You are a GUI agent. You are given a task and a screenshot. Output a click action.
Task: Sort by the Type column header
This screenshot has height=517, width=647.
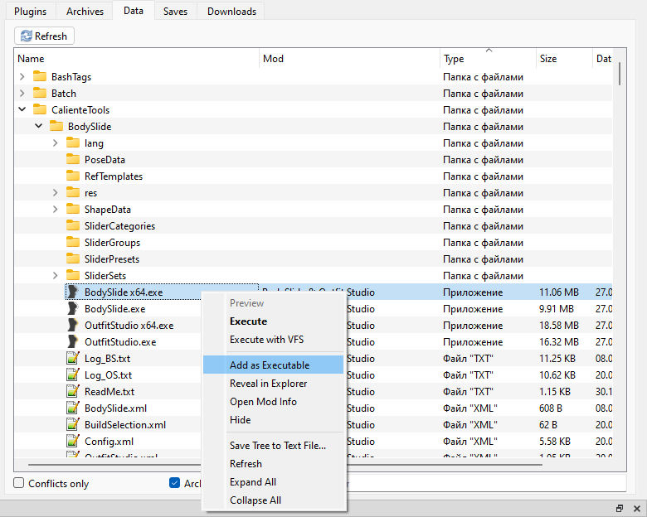488,59
